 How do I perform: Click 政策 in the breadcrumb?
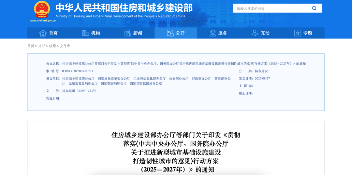coord(52,46)
